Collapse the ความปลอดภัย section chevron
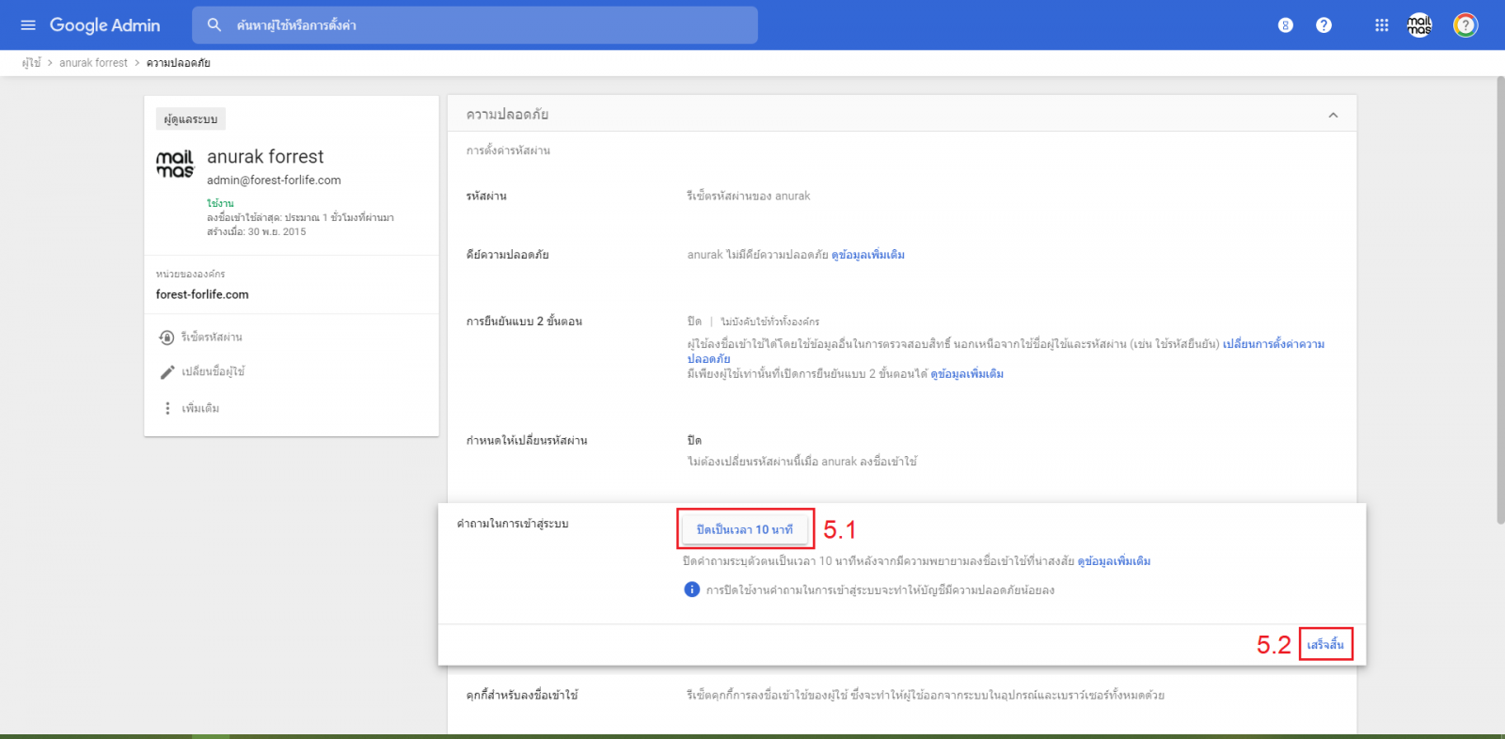The height and width of the screenshot is (739, 1505). tap(1333, 115)
